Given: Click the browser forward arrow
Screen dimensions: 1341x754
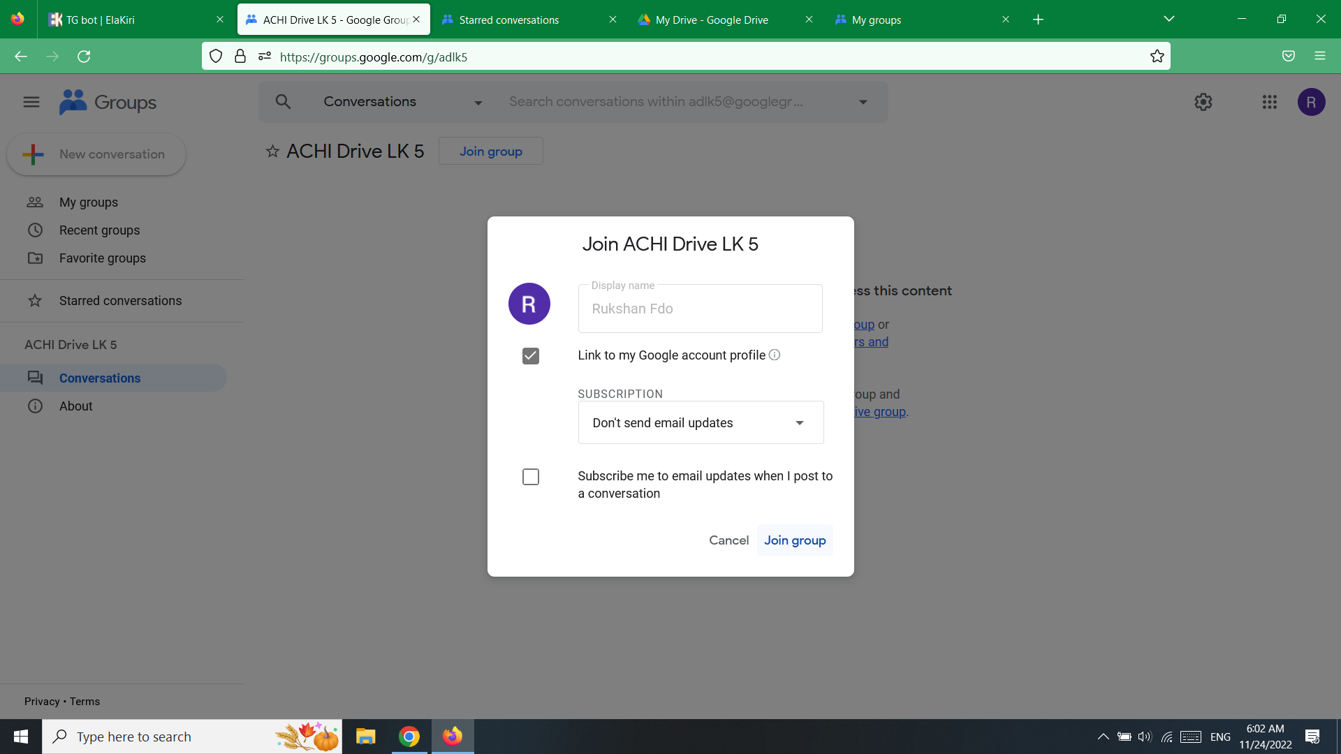Looking at the screenshot, I should pyautogui.click(x=52, y=57).
